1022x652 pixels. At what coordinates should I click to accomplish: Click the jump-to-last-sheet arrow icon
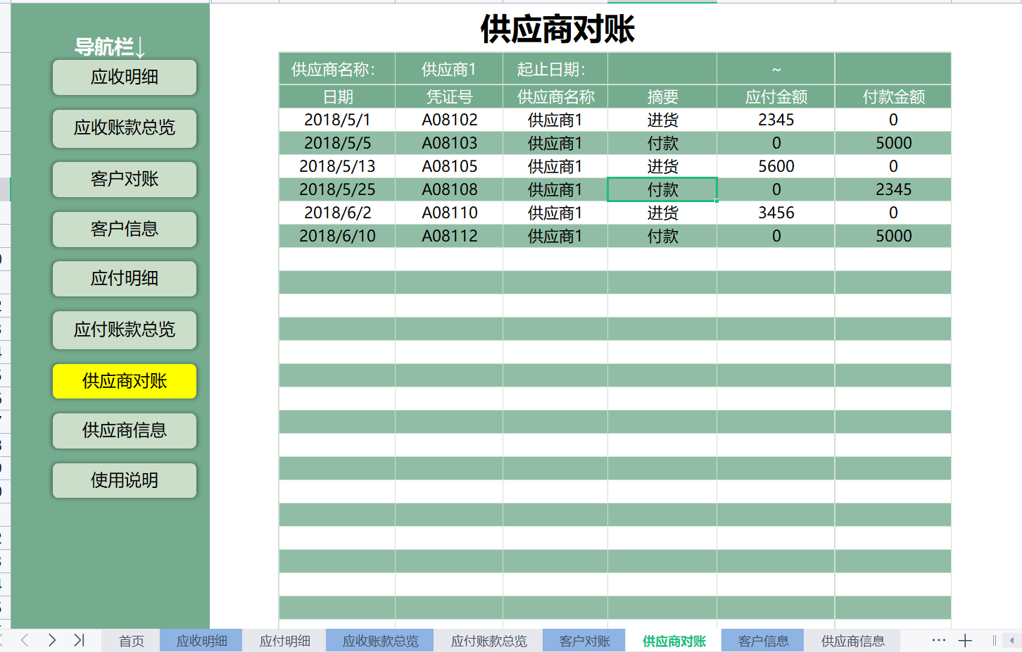click(x=79, y=640)
